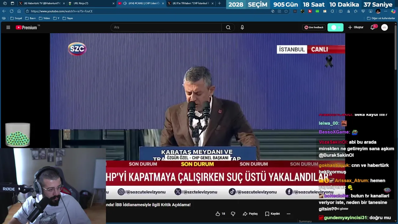Go back with the browser back arrow
398x224 pixels.
coord(4,11)
